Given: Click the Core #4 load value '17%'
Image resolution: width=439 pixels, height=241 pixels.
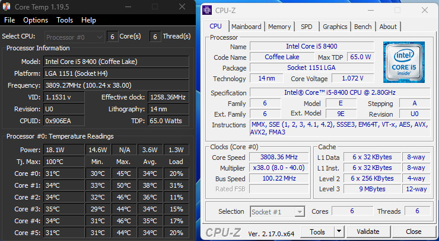Looking at the screenshot, I should click(x=176, y=221).
